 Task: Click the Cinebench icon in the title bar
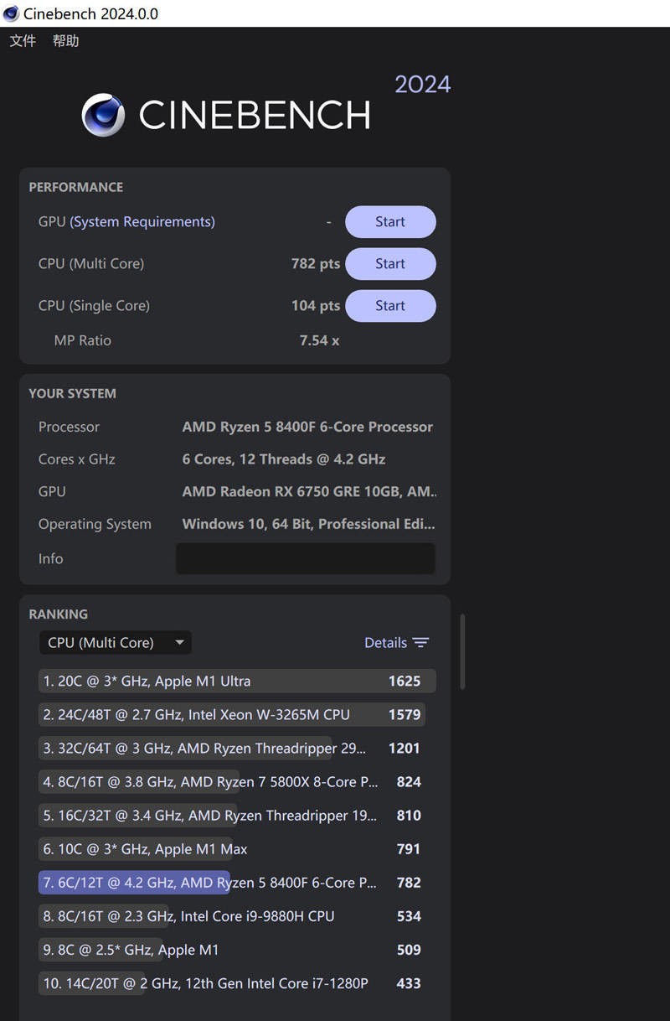(10, 13)
